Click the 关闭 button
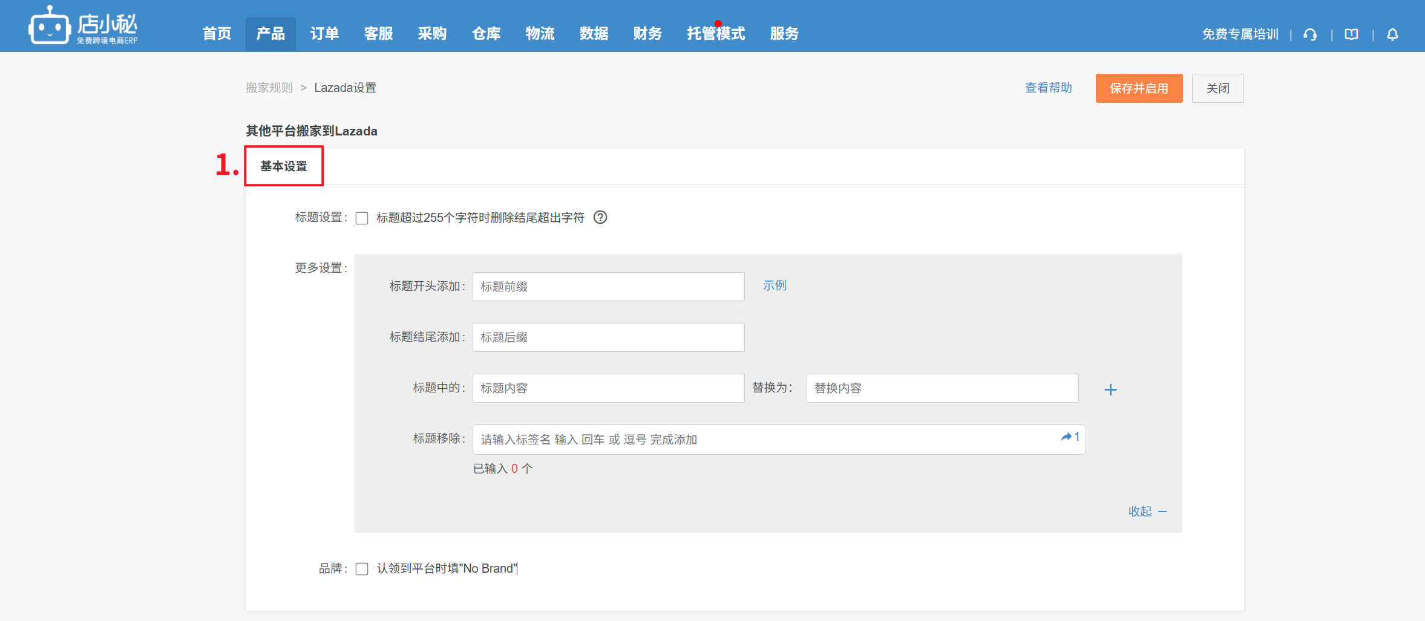The image size is (1425, 621). coord(1217,88)
